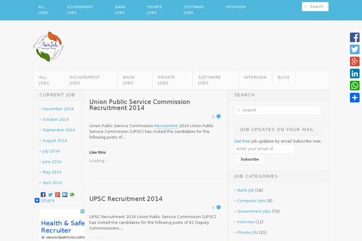Screen dimensions: 362x241
Task: Open Software Jobs in top blue bar
Action: pyautogui.click(x=194, y=10)
